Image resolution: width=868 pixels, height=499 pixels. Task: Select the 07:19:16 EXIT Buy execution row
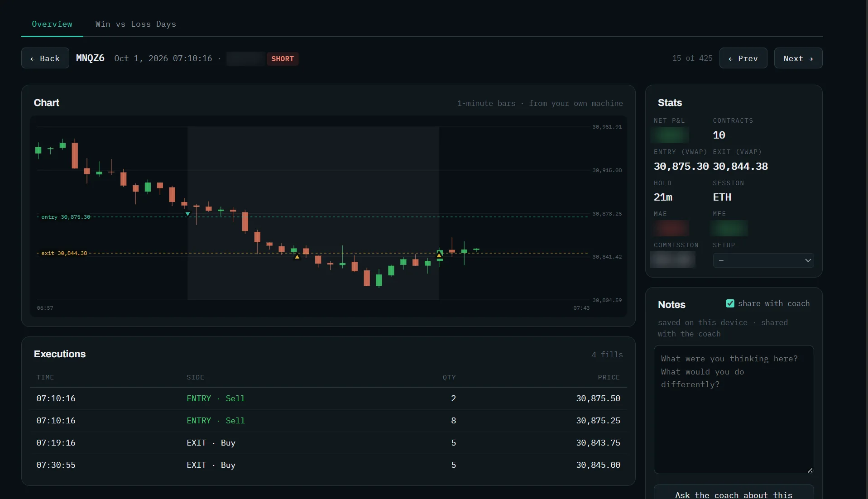tap(328, 443)
